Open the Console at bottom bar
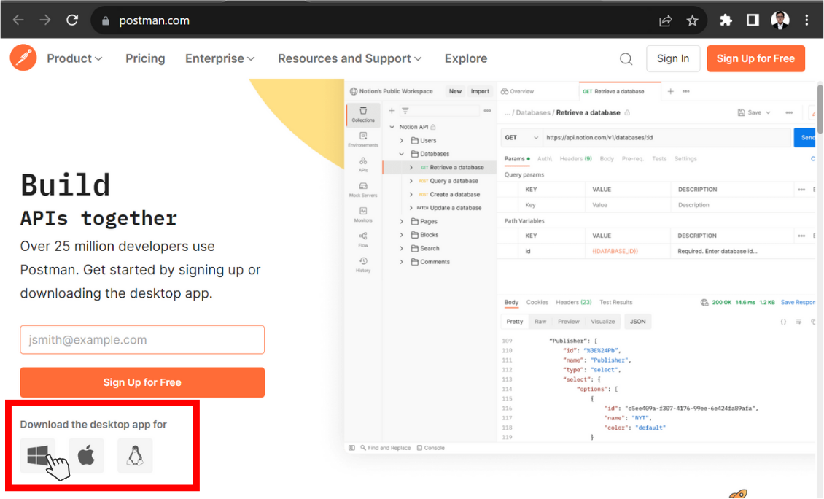The image size is (824, 499). click(x=431, y=448)
